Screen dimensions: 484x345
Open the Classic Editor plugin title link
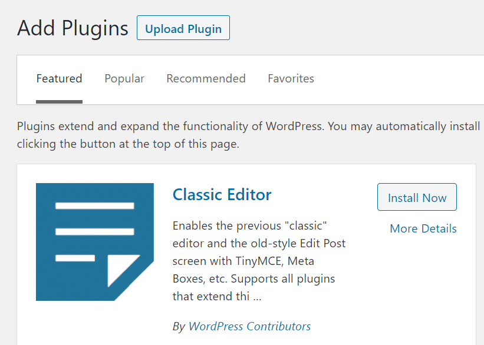click(222, 194)
